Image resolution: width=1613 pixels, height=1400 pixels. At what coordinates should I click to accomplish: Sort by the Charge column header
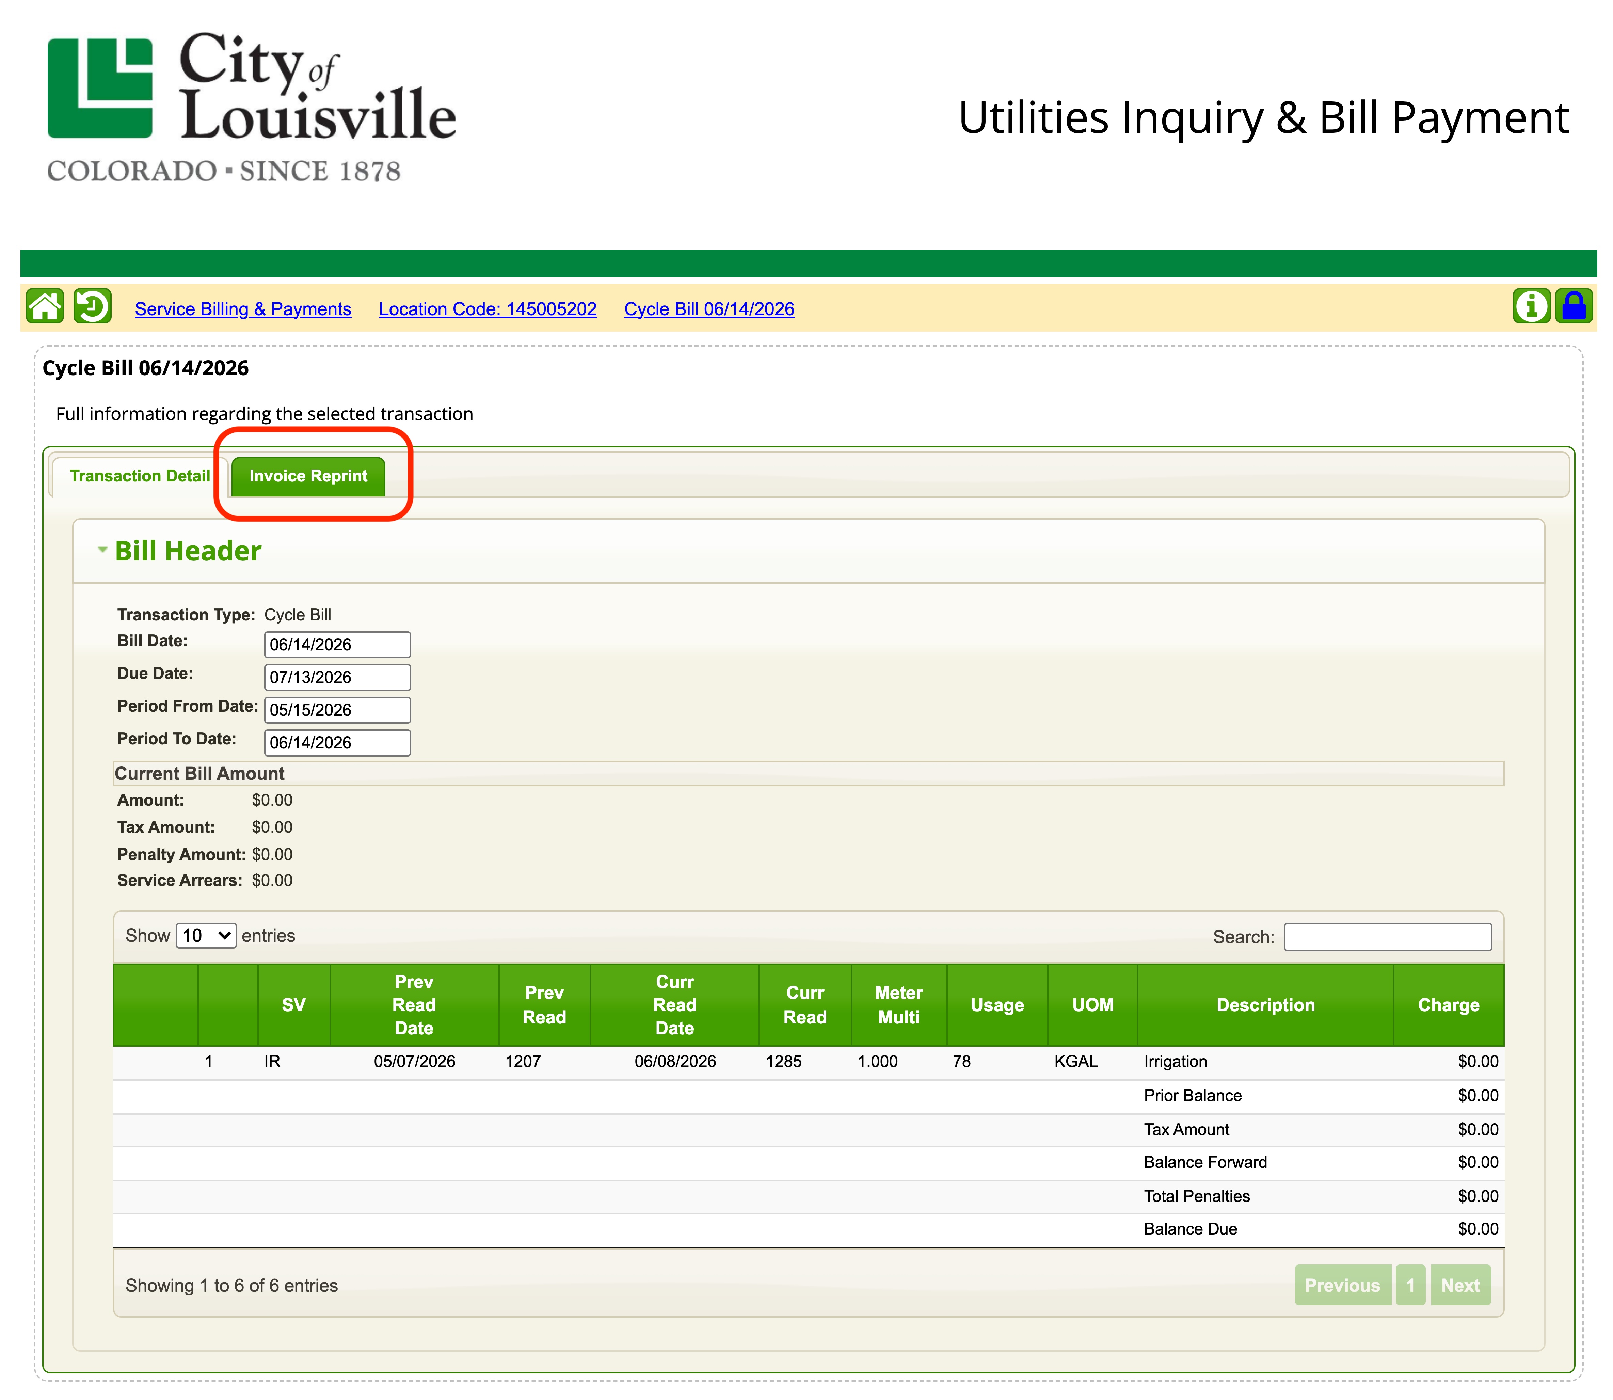click(1448, 1005)
